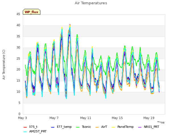Click the Time x-axis label
The width and height of the screenshot is (182, 137).
pos(161,122)
